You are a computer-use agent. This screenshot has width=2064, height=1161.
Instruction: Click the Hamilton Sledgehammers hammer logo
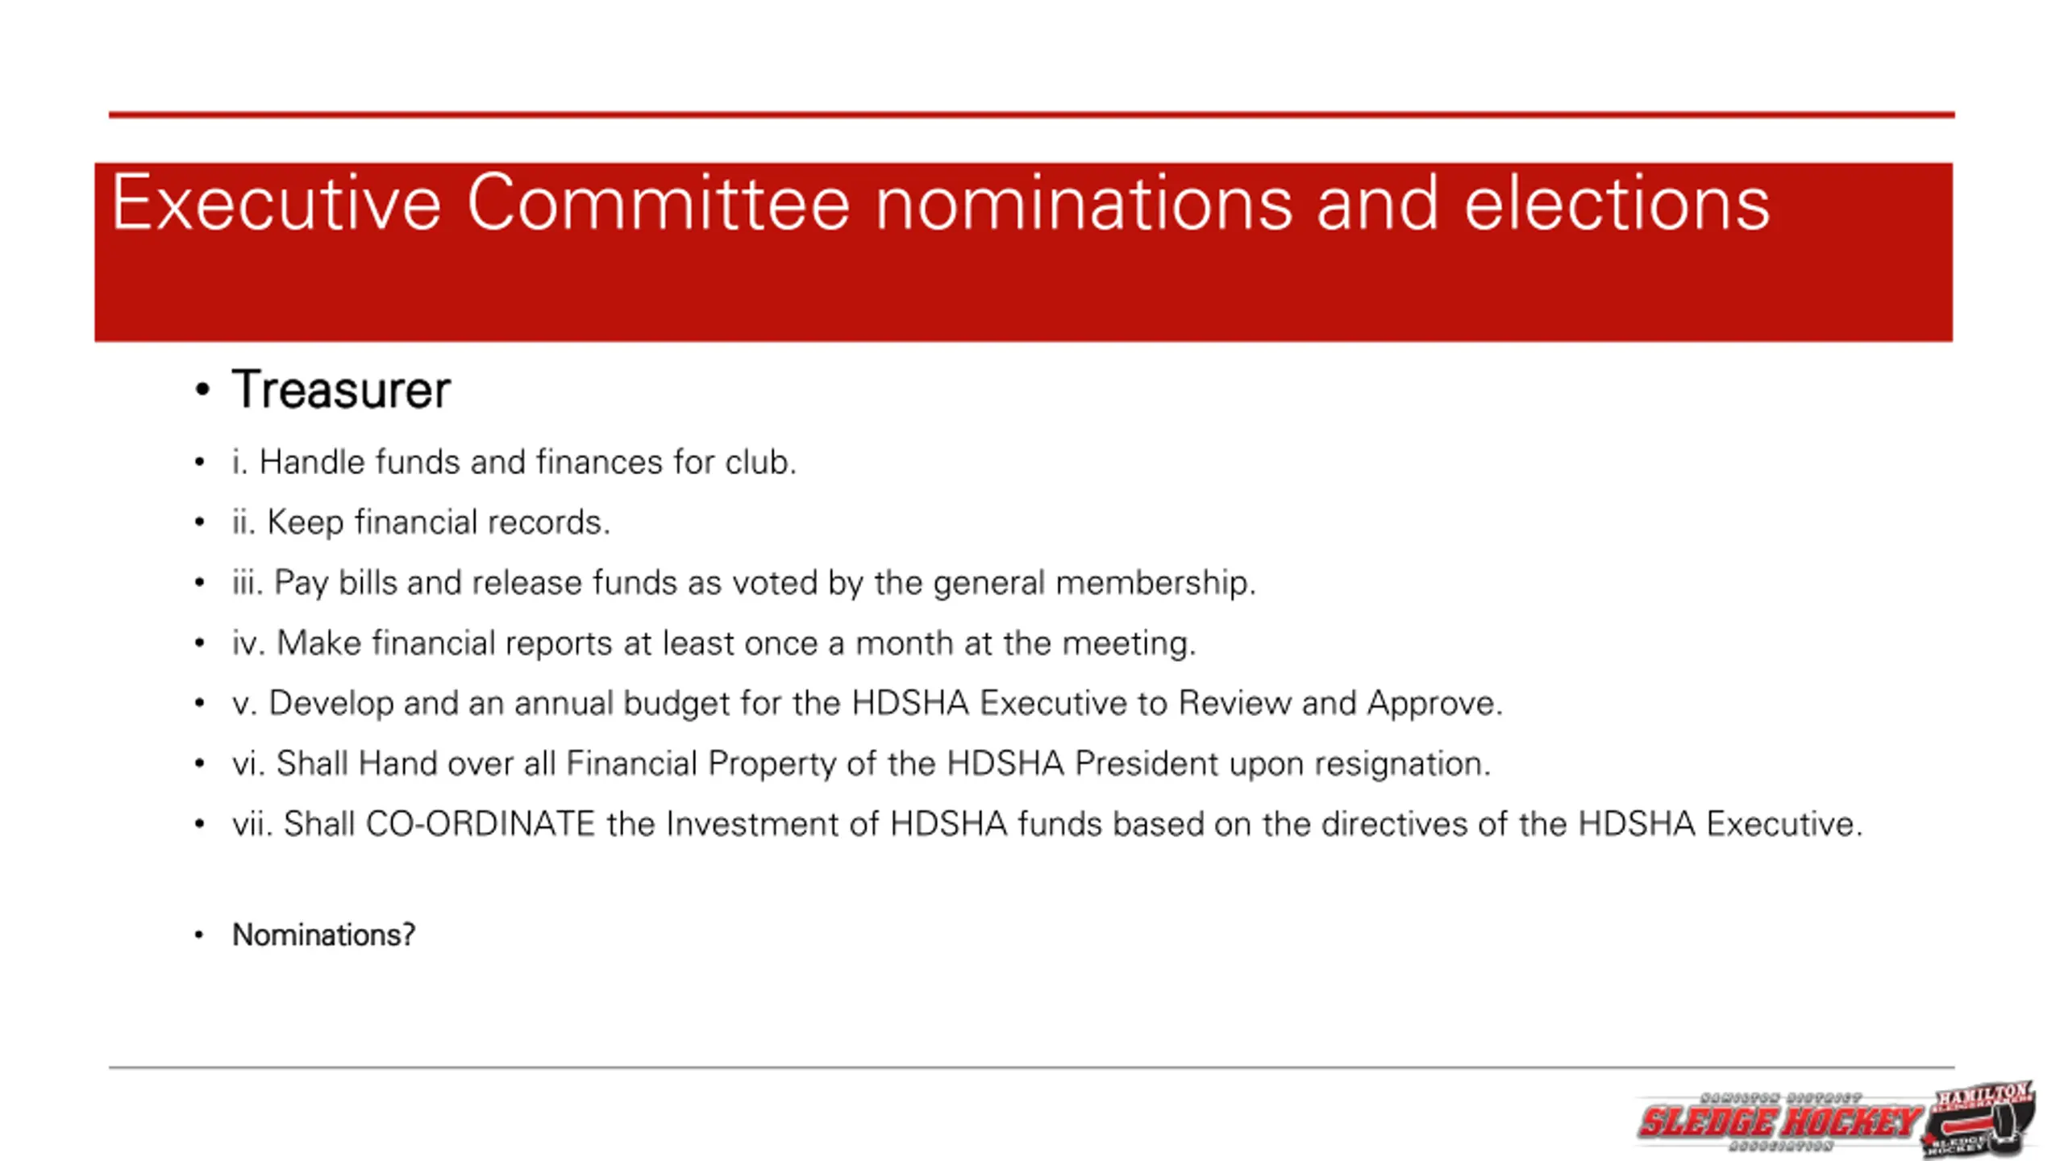pos(1980,1119)
